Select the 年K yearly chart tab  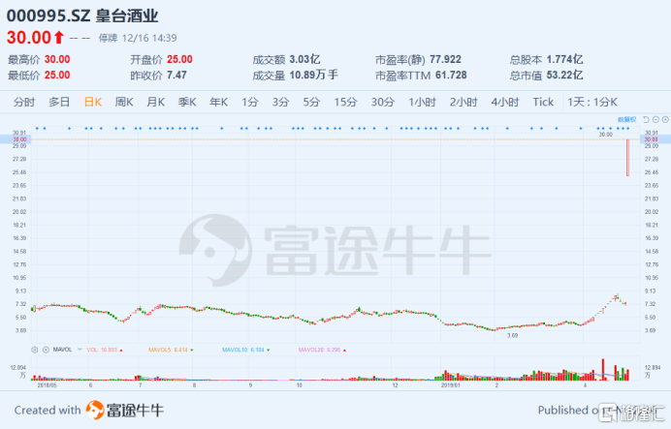[x=219, y=102]
